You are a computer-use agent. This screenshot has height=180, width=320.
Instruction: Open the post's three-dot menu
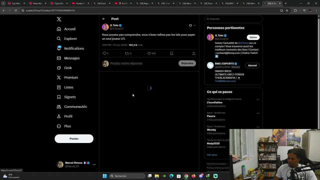point(195,25)
